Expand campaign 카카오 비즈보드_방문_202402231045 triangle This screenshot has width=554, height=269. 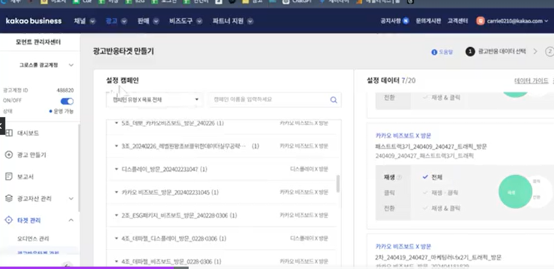coord(116,192)
